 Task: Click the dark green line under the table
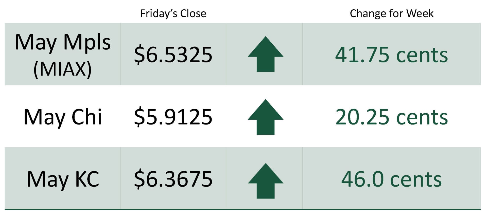click(x=242, y=209)
